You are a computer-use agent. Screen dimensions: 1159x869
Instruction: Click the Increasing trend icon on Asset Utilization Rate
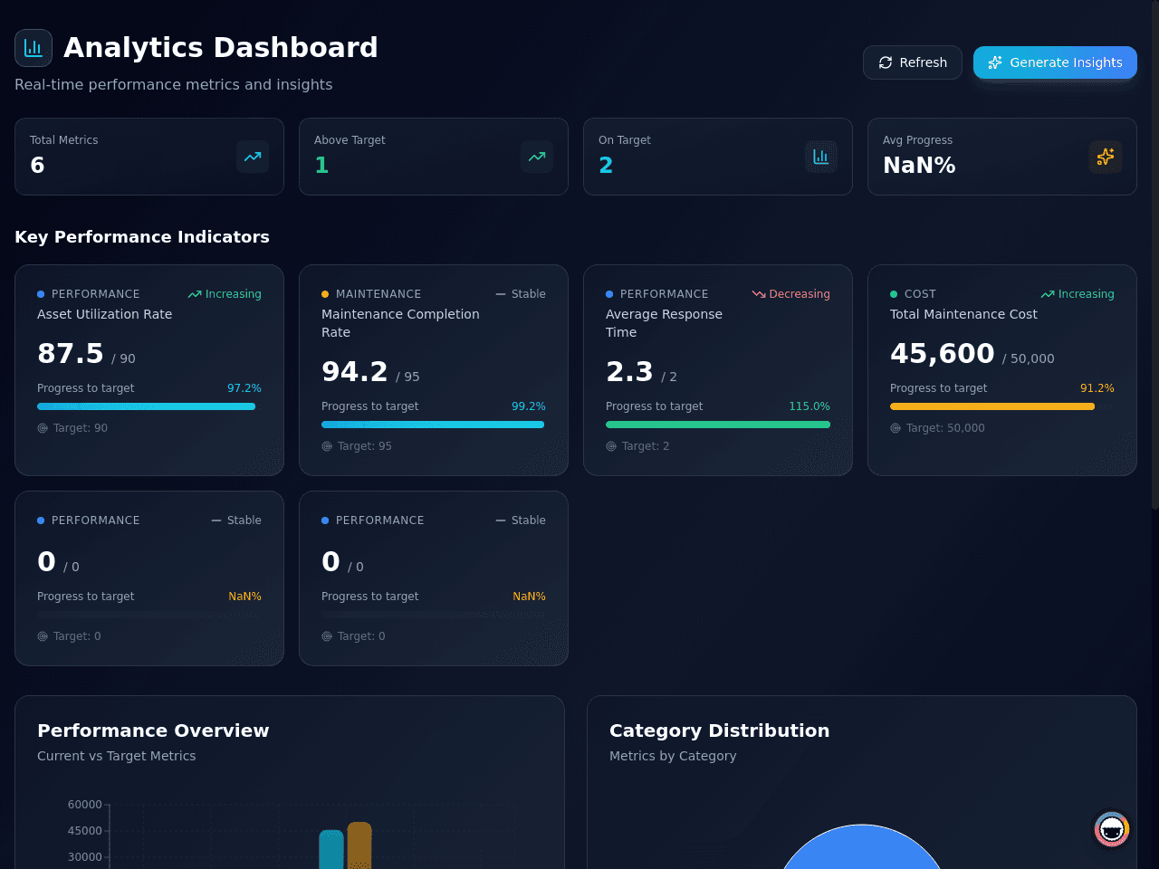(x=195, y=294)
